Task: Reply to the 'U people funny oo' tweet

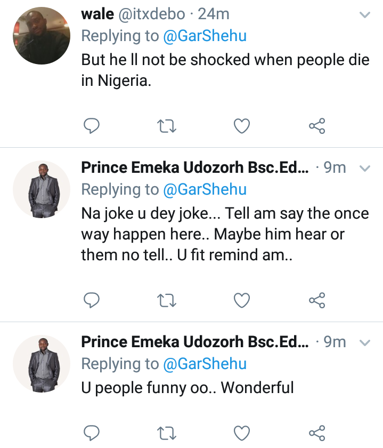Action: (x=91, y=433)
